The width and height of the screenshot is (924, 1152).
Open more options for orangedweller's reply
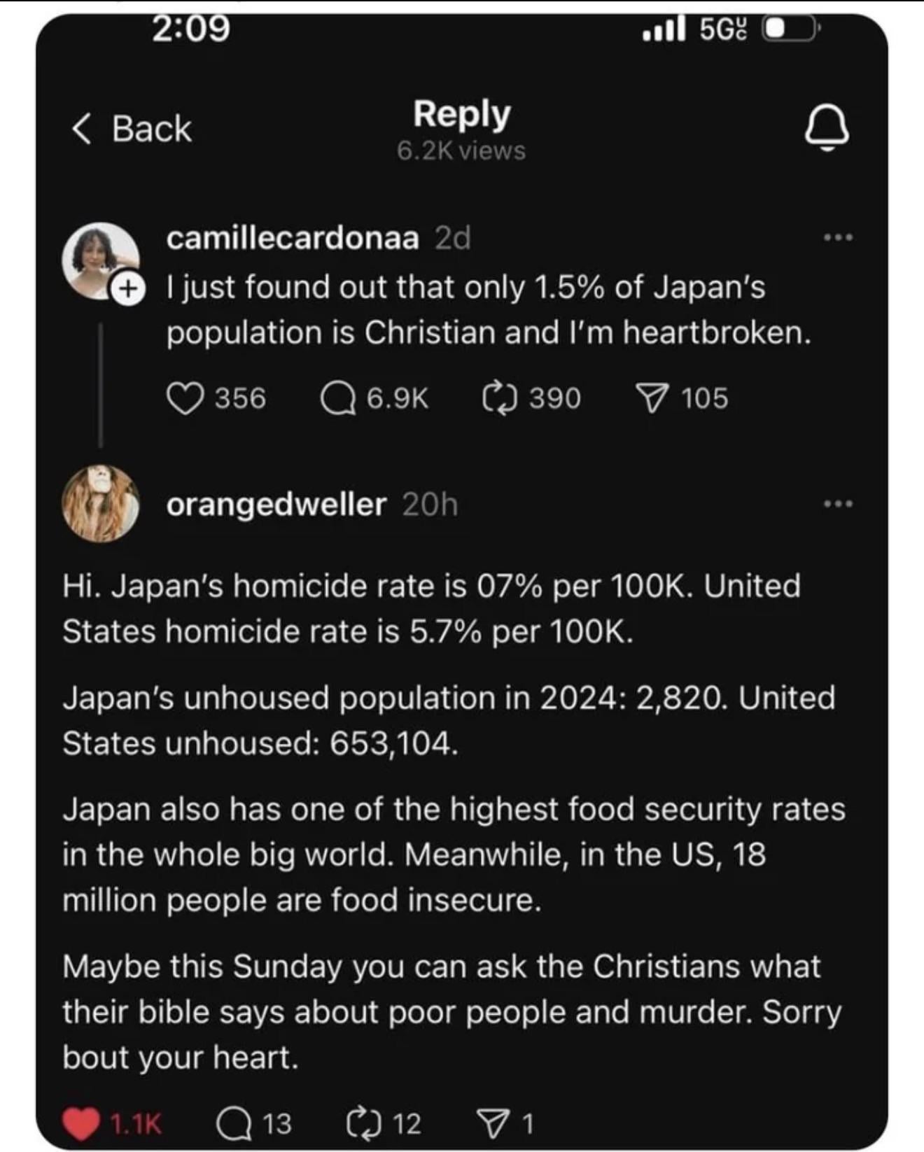838,504
